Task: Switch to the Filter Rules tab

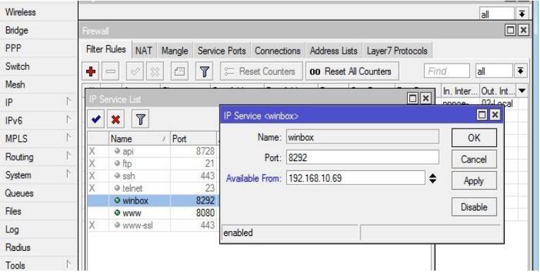Action: [x=106, y=49]
